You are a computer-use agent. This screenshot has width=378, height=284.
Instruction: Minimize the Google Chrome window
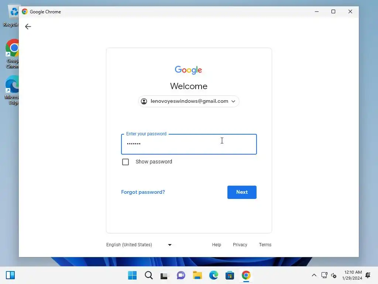coord(317,11)
